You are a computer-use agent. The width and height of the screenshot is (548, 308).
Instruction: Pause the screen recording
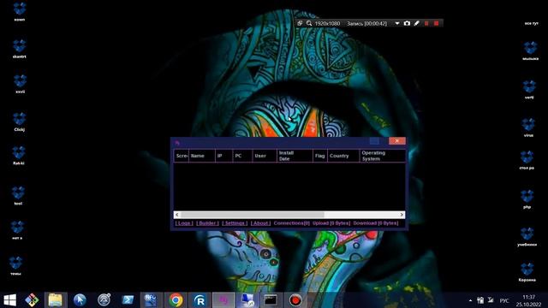click(x=426, y=23)
